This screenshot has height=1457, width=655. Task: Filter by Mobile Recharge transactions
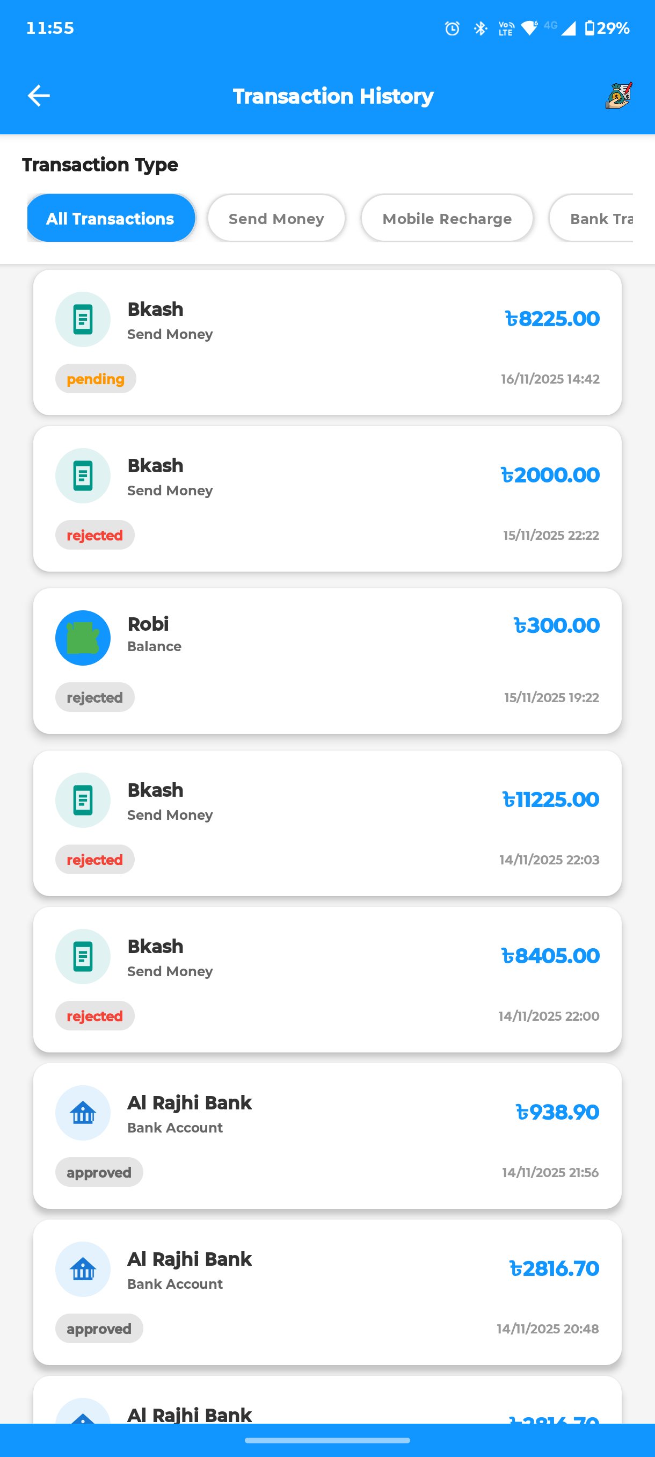447,218
